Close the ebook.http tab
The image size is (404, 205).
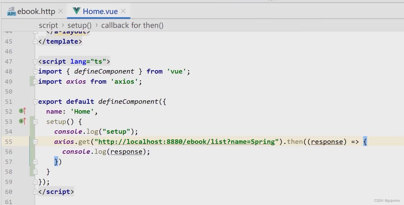pos(61,11)
